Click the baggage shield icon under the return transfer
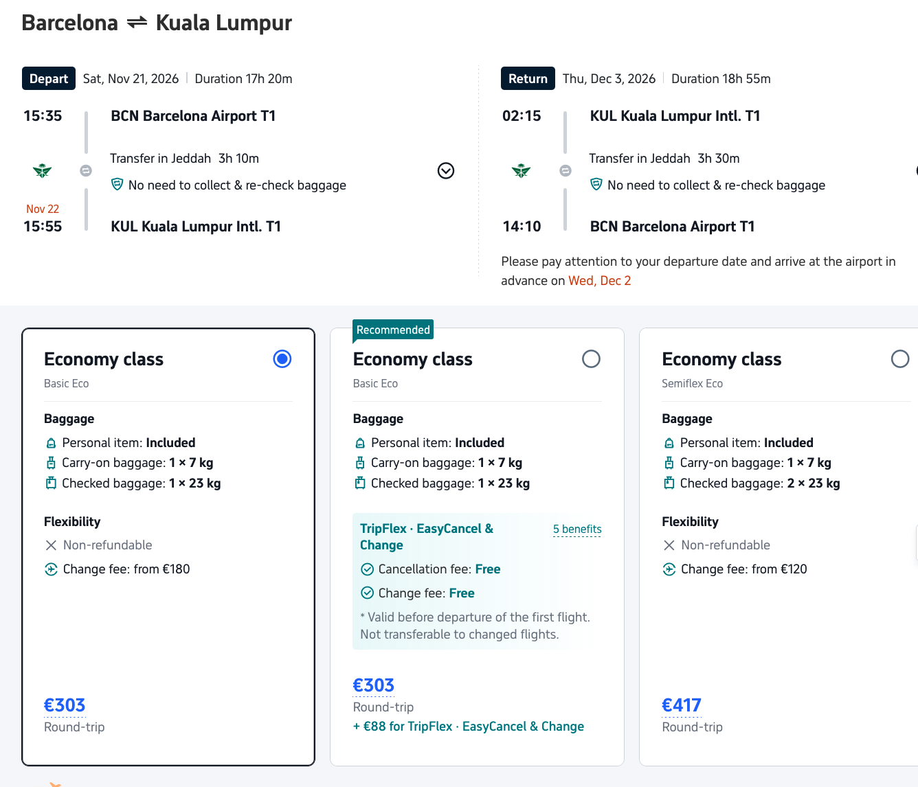918x787 pixels. click(596, 185)
